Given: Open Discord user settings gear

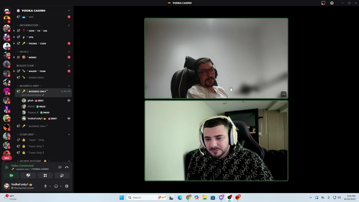Looking at the screenshot, I should (x=67, y=186).
